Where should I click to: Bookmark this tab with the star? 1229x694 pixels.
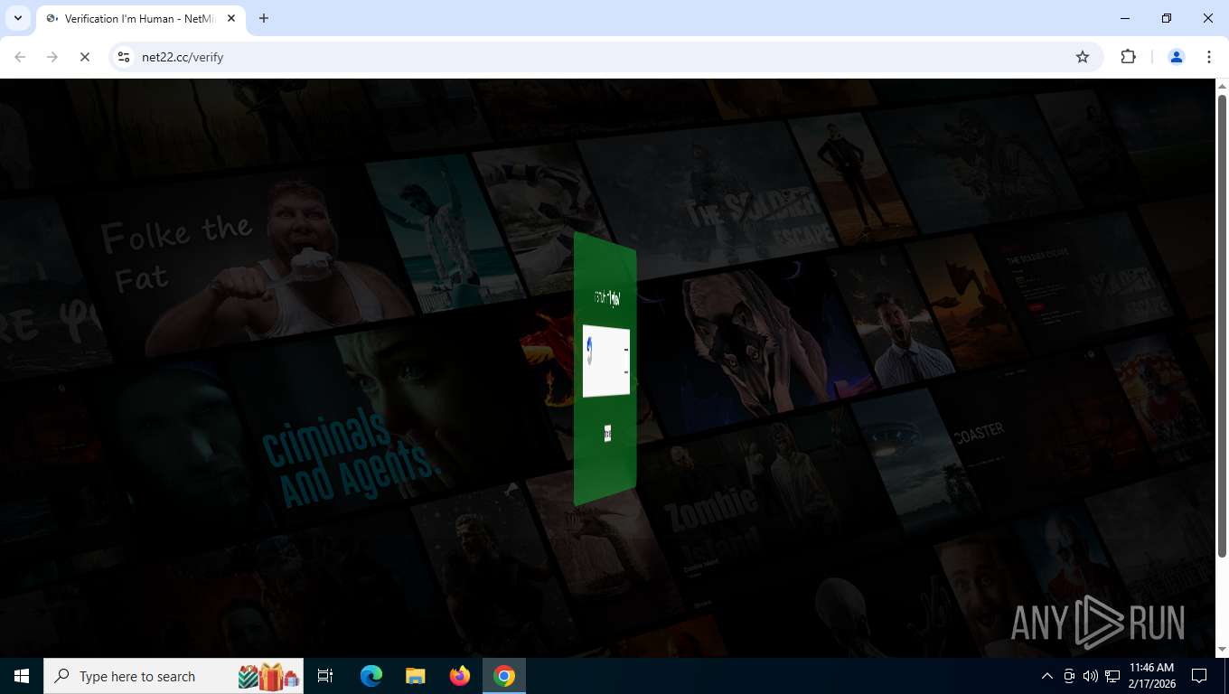(1083, 57)
